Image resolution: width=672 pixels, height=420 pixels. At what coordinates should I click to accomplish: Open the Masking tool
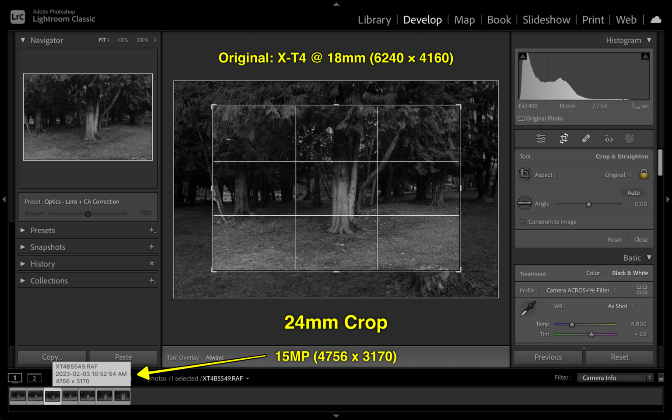pyautogui.click(x=630, y=138)
